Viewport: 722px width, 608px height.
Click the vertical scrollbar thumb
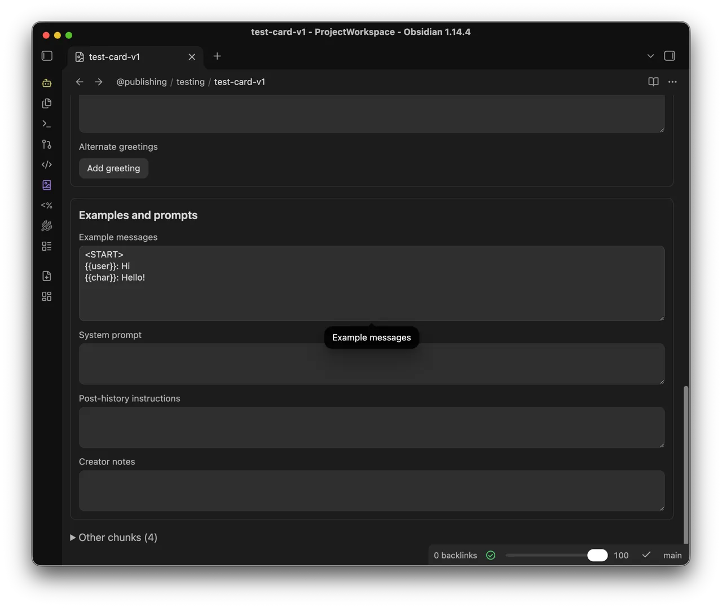[686, 464]
